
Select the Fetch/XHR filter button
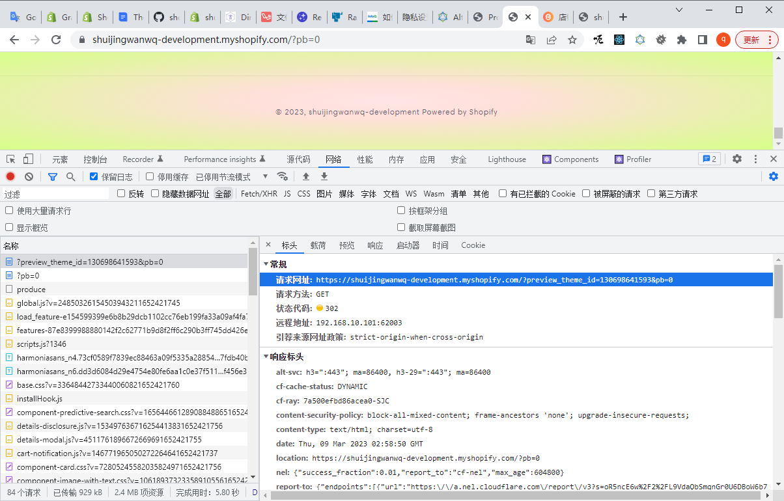pos(259,194)
